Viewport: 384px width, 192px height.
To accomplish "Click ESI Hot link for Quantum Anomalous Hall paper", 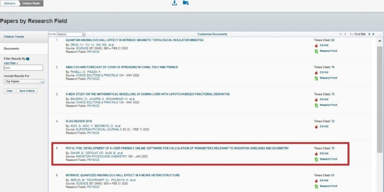I will tap(324, 45).
